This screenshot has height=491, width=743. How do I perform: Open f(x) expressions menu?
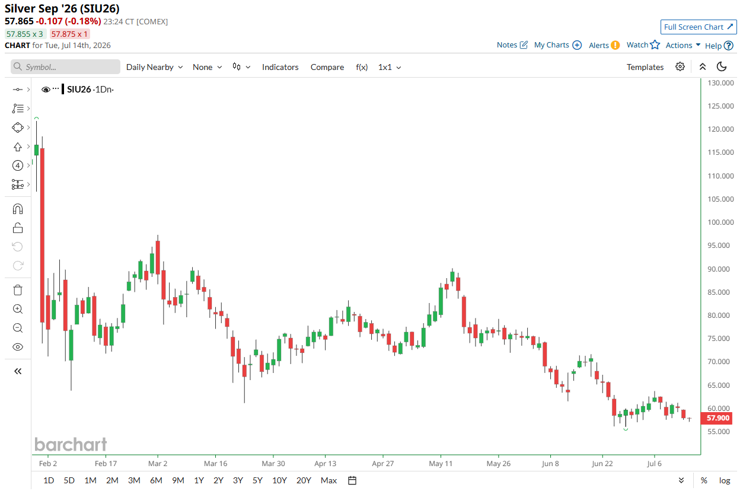pos(362,67)
